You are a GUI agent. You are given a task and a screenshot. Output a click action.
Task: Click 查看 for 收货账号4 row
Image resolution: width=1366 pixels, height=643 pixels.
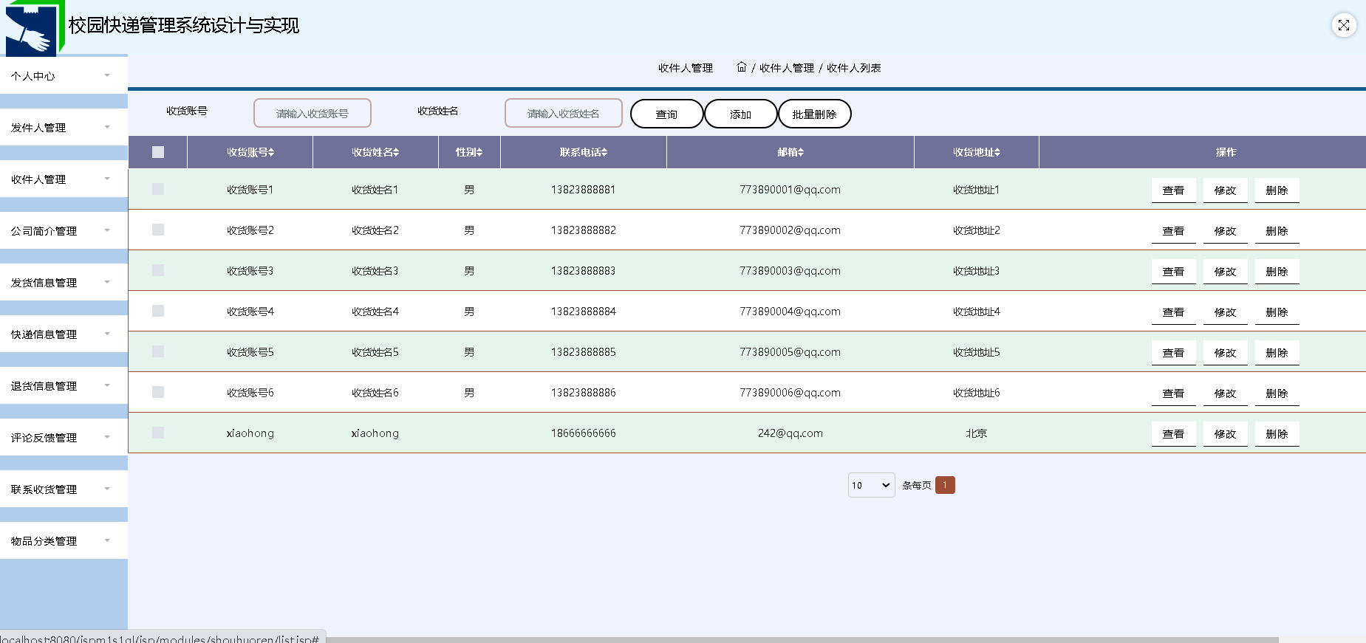coord(1174,312)
